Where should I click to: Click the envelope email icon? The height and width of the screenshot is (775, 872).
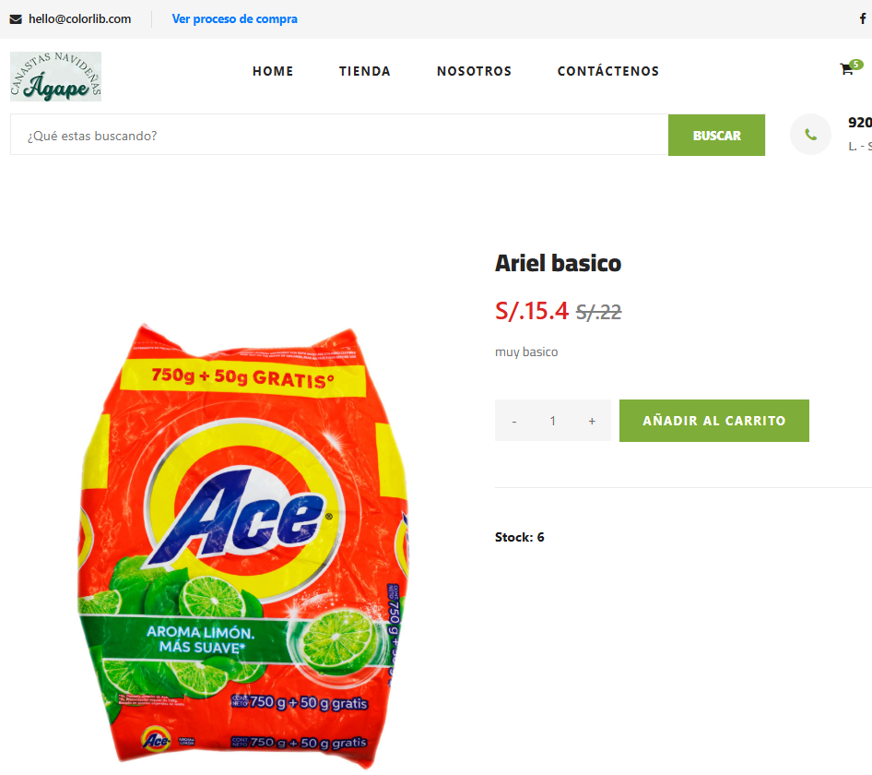pos(16,19)
